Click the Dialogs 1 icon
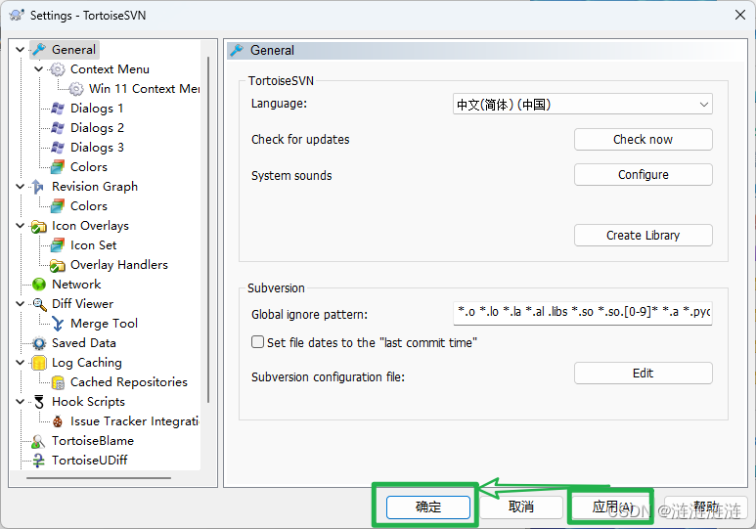 click(58, 109)
